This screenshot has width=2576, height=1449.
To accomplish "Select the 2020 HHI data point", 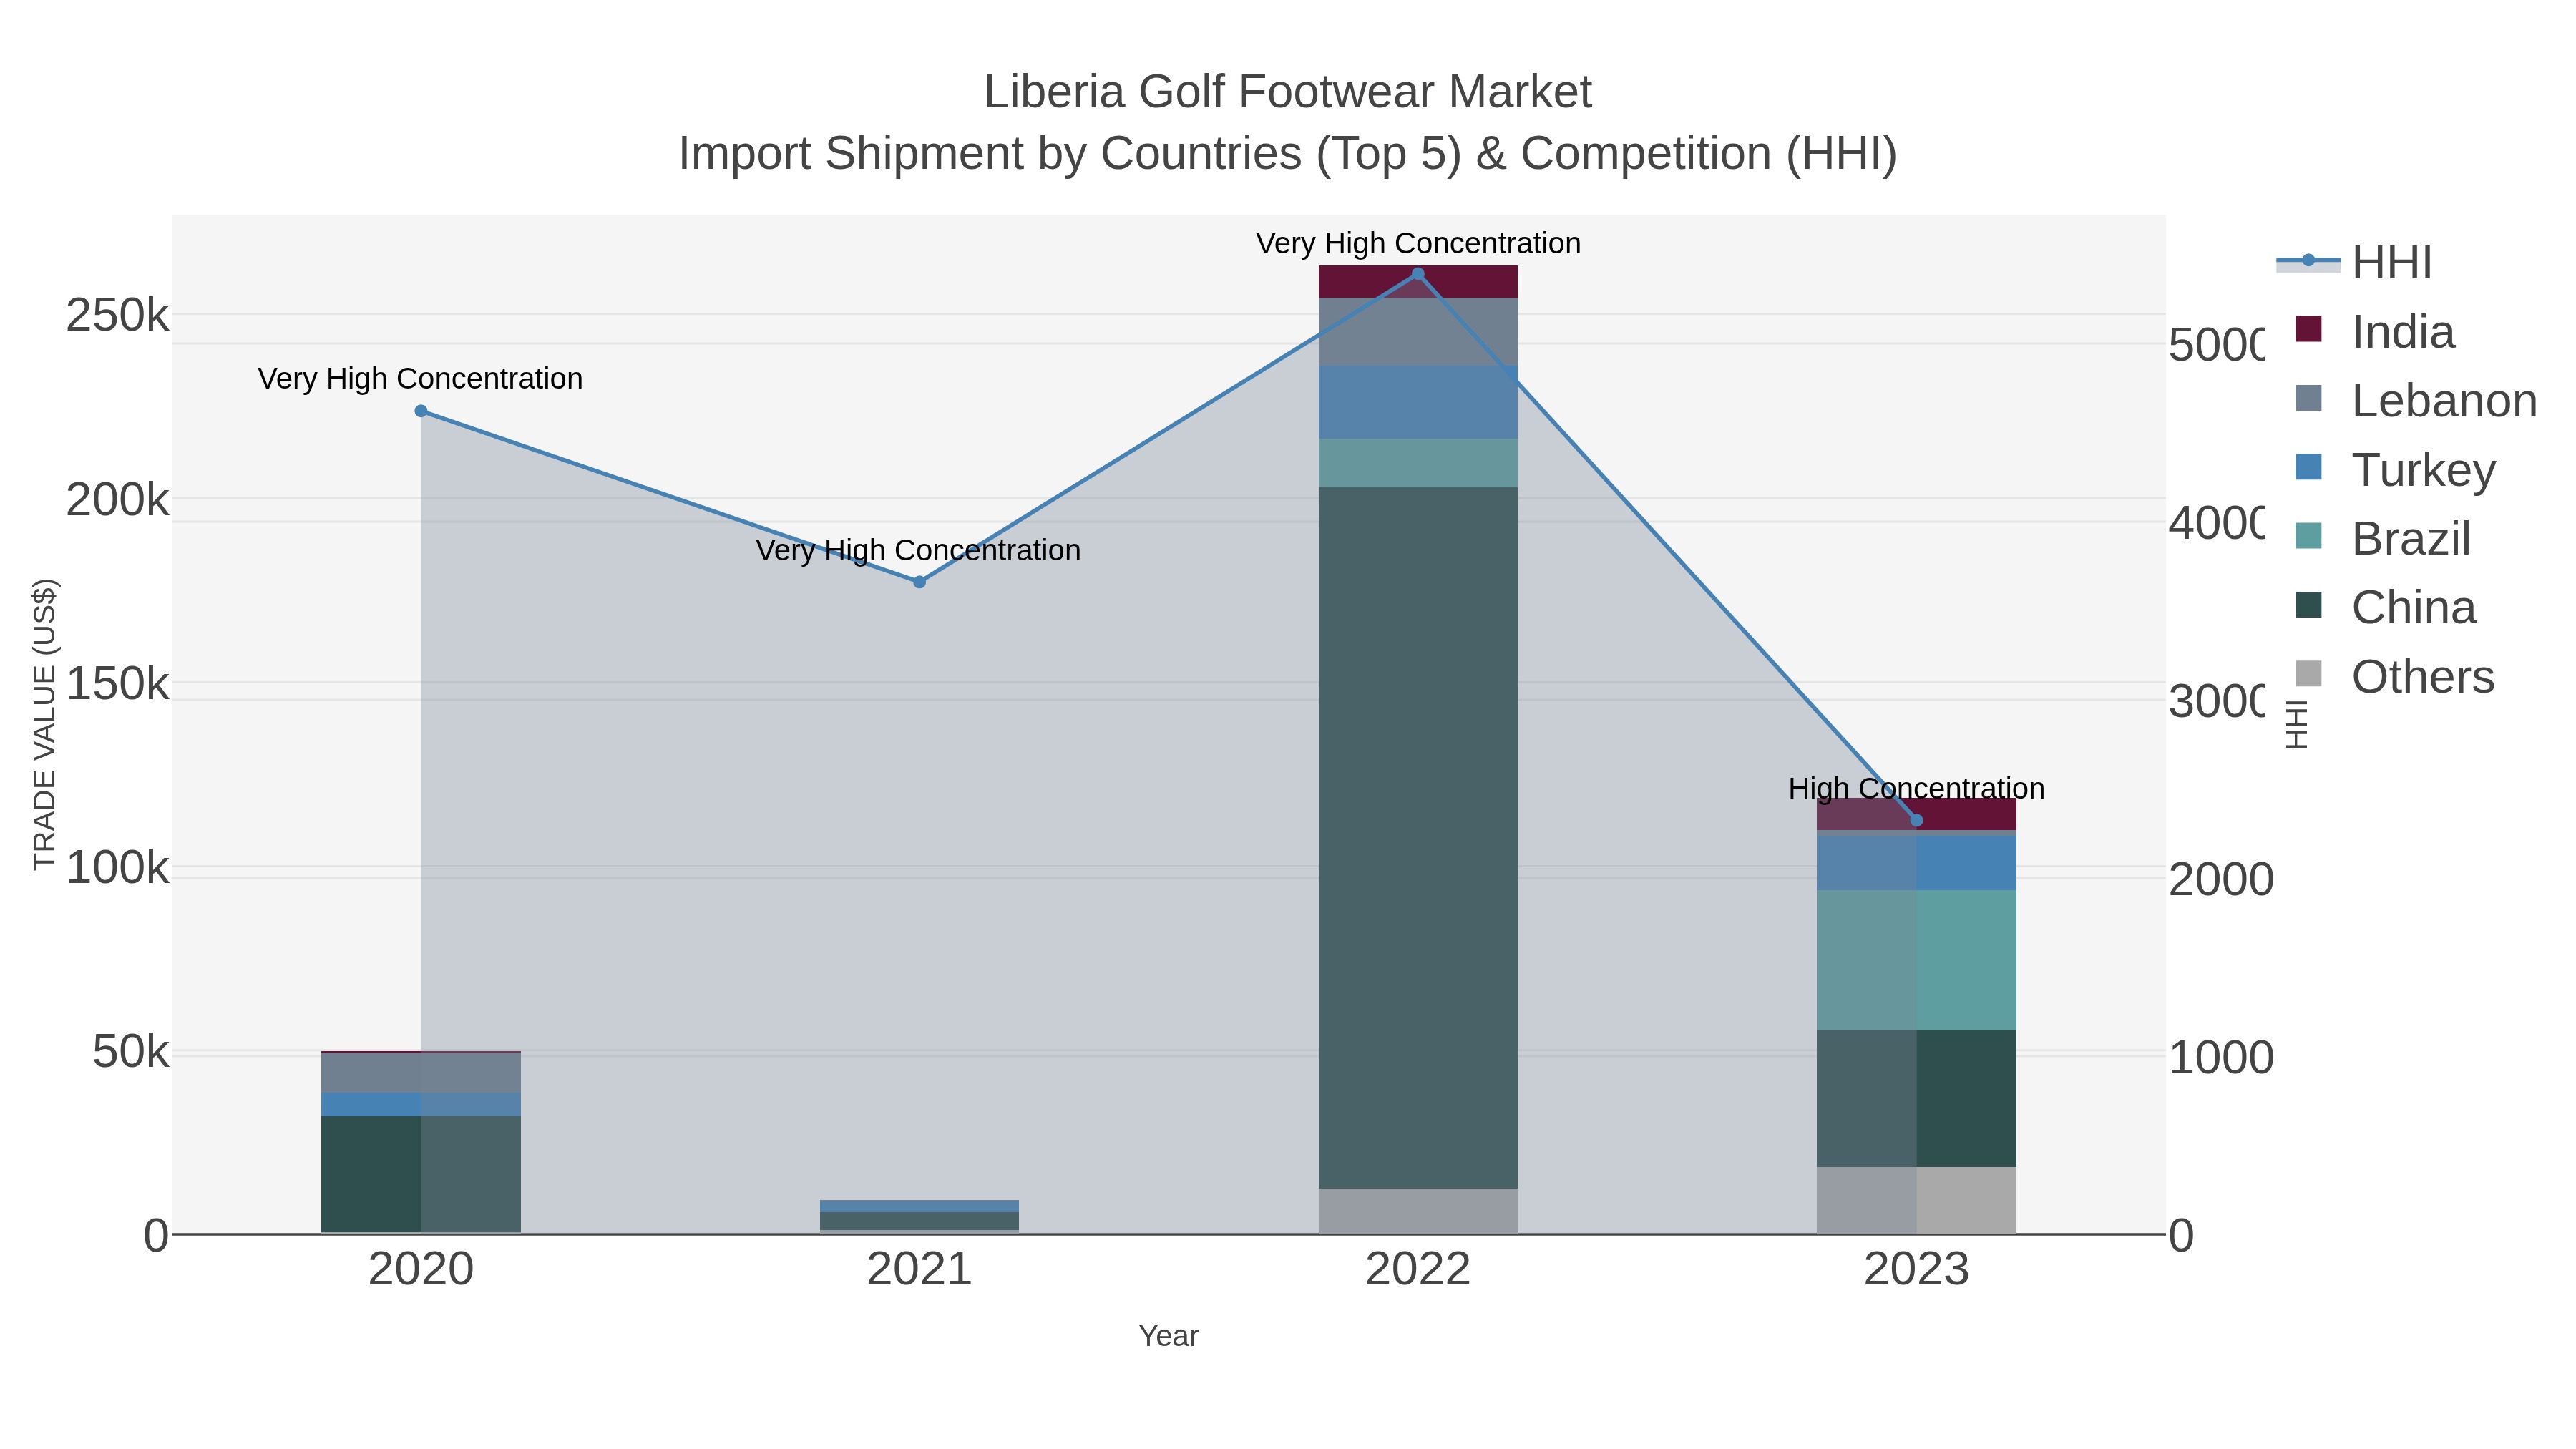I will click(x=421, y=411).
